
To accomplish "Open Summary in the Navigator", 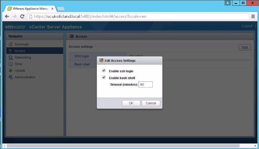I will coord(22,44).
